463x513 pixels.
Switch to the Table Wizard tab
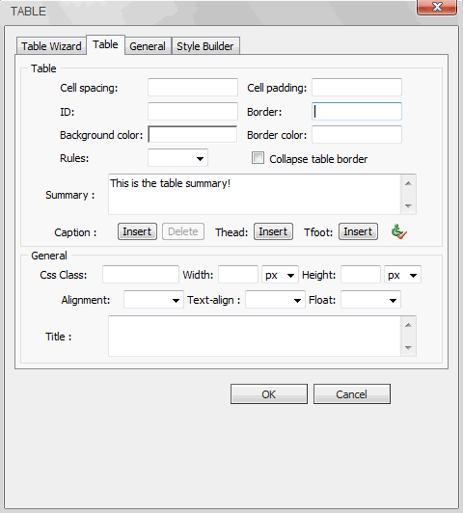click(51, 46)
